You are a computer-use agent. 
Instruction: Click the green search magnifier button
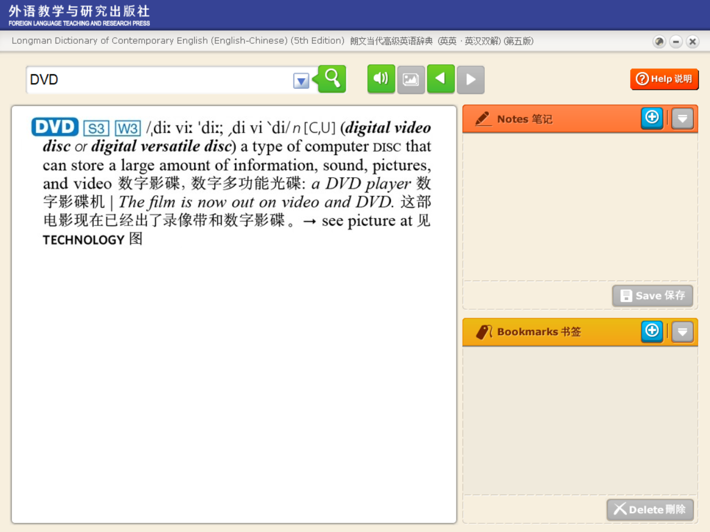332,79
